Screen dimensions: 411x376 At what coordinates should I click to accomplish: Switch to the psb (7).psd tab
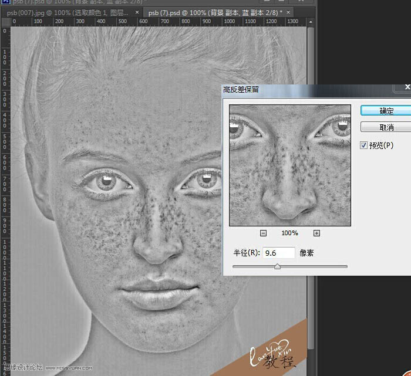pyautogui.click(x=215, y=12)
